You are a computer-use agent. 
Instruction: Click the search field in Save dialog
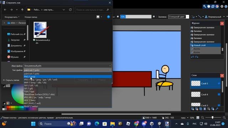point(93,10)
